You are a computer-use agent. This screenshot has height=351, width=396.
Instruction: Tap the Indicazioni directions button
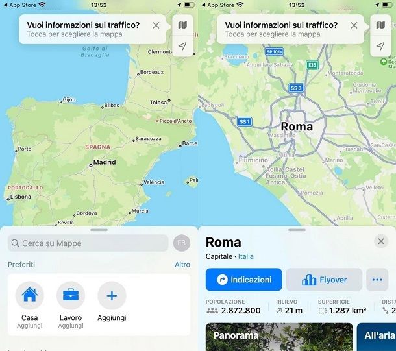click(x=243, y=280)
